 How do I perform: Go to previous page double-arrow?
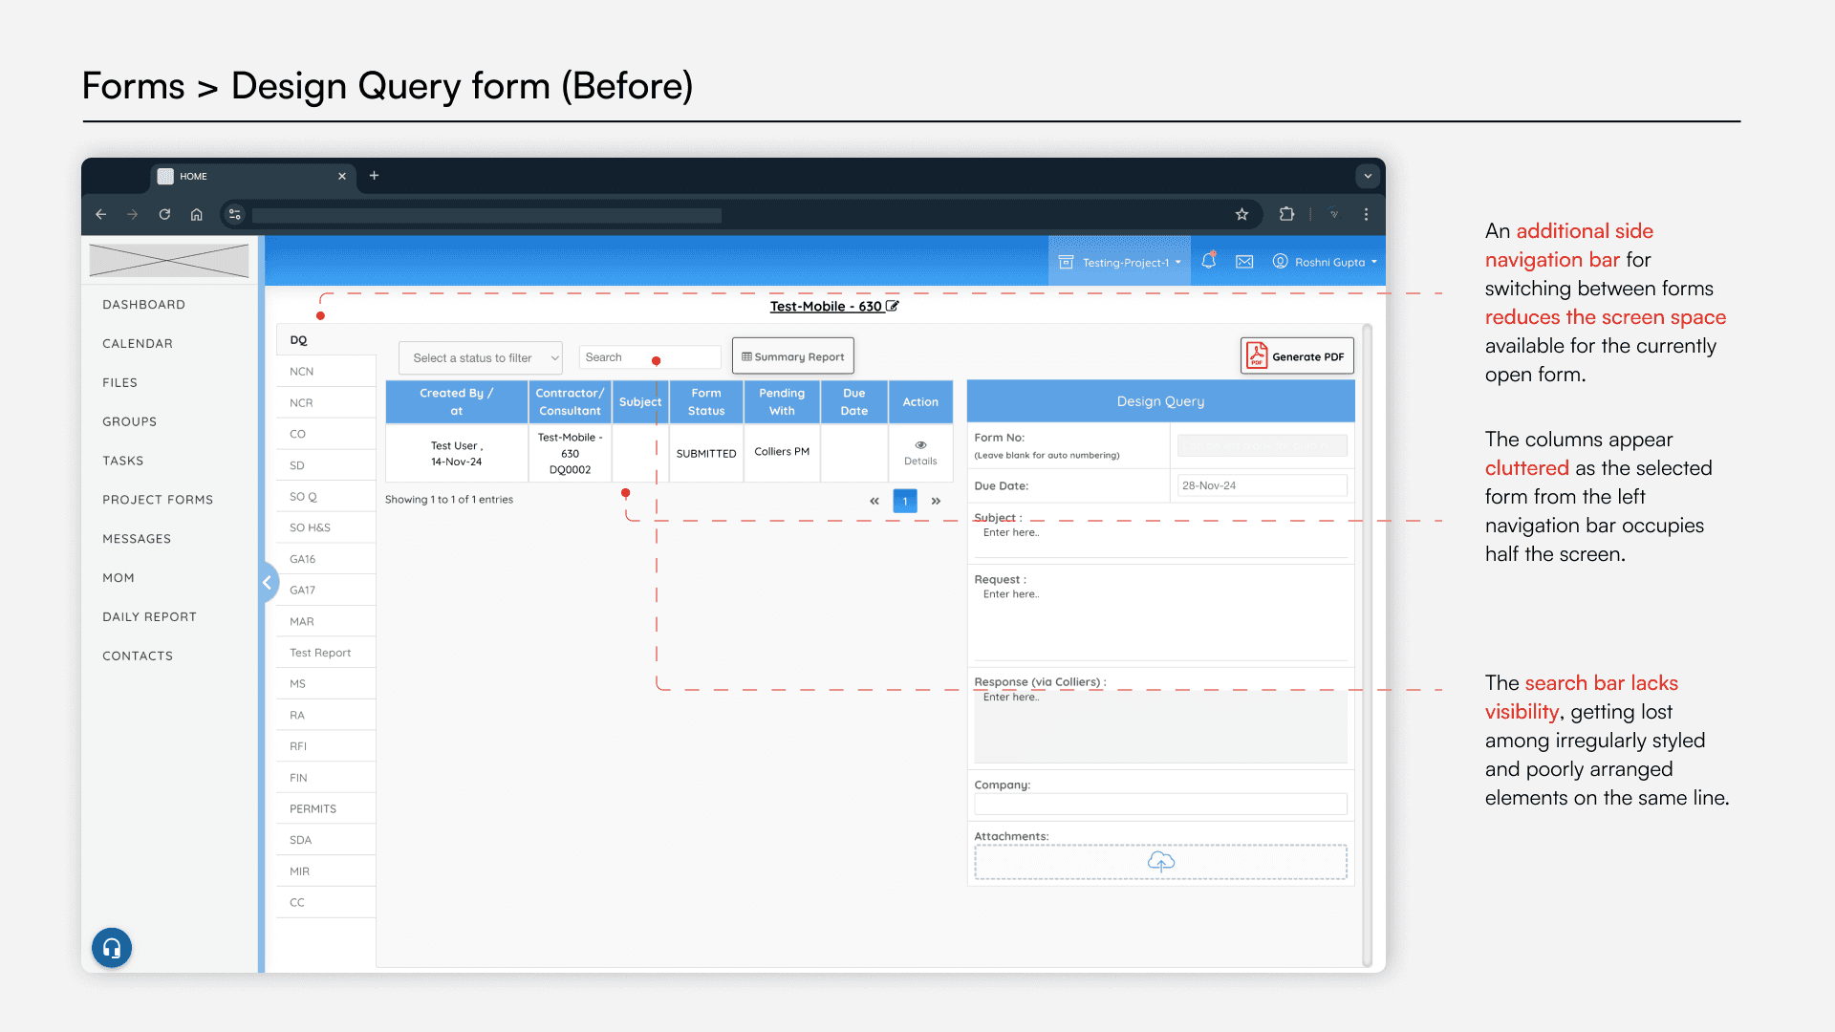[x=874, y=501]
